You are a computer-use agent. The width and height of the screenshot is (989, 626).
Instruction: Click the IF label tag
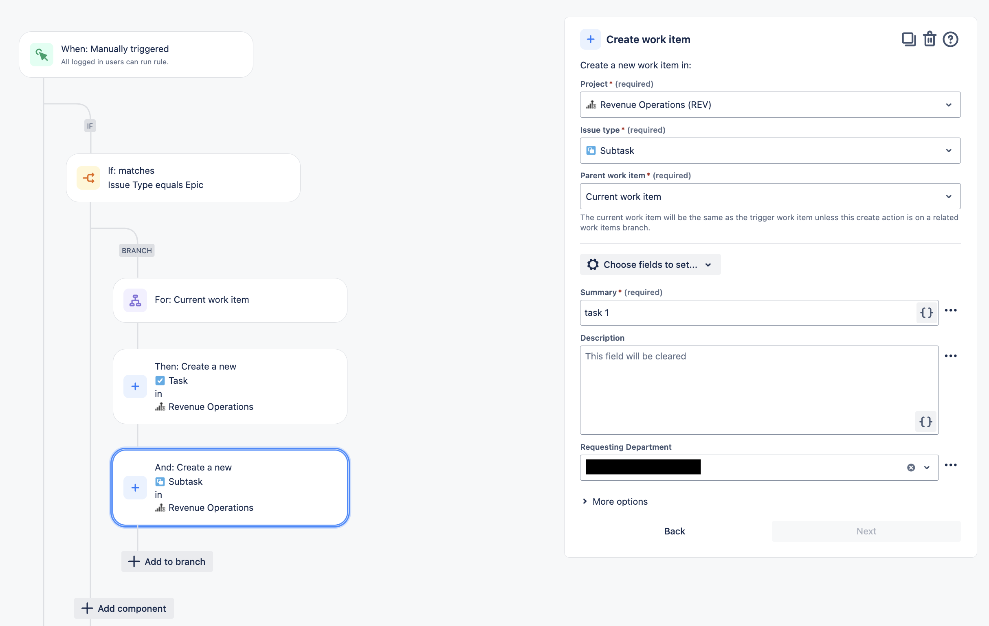(x=90, y=126)
